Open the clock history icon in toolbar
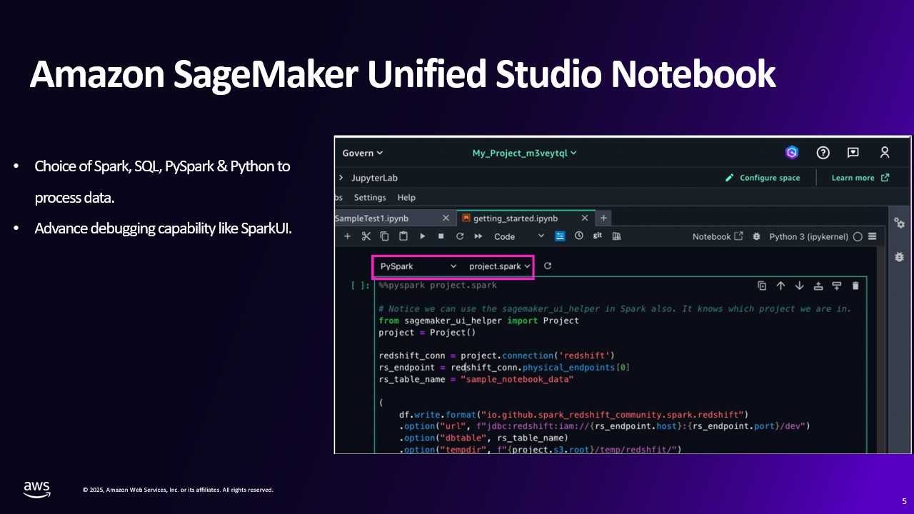This screenshot has height=514, width=914. pos(579,236)
